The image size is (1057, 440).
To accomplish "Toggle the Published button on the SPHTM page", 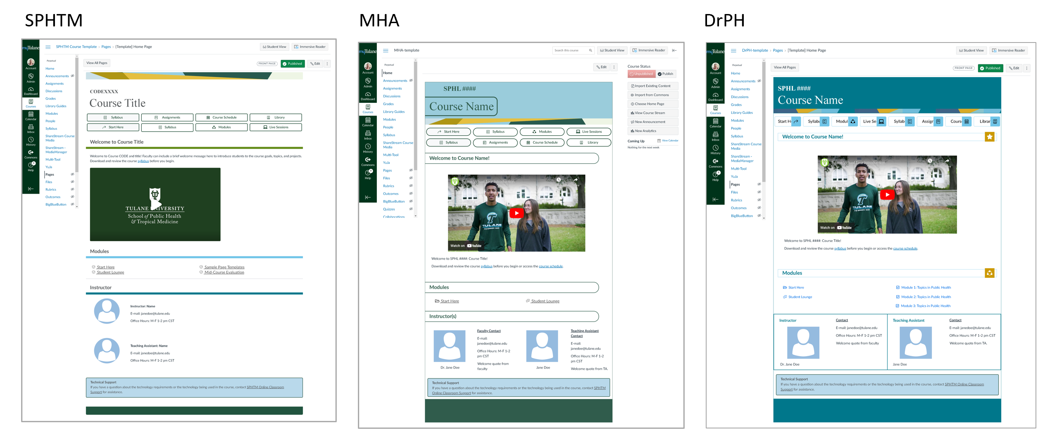I will point(292,64).
